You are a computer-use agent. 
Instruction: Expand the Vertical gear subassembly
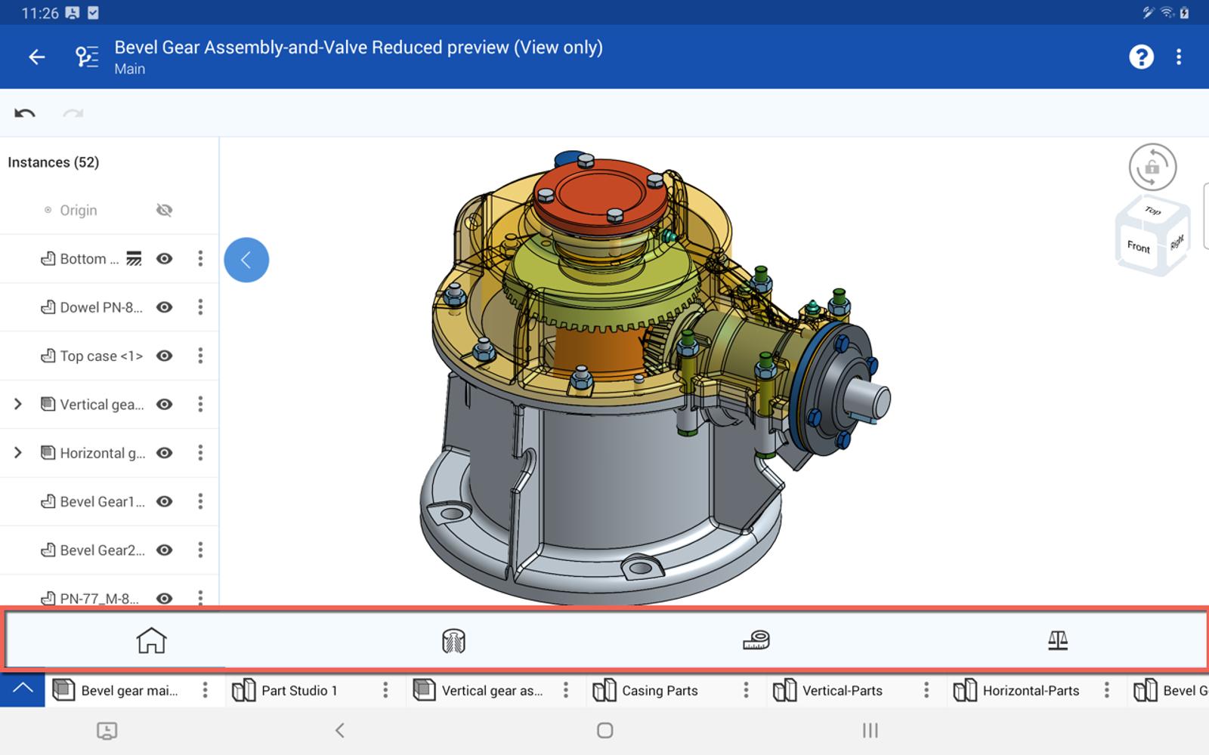click(18, 405)
